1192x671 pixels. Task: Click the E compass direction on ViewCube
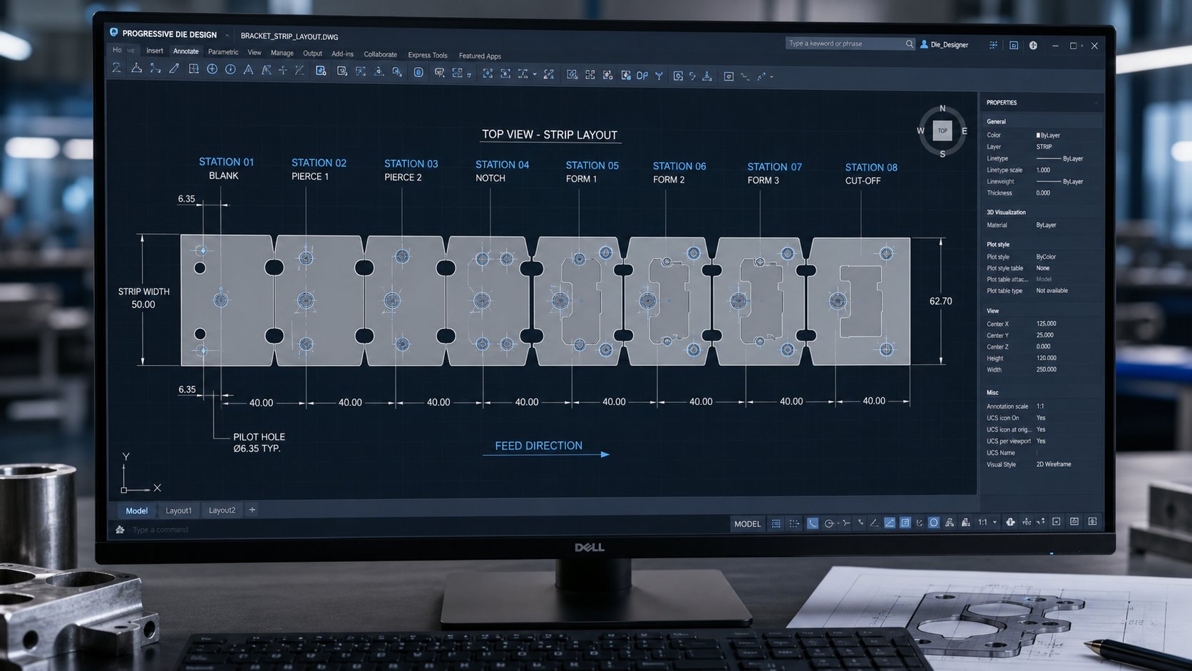pyautogui.click(x=965, y=131)
